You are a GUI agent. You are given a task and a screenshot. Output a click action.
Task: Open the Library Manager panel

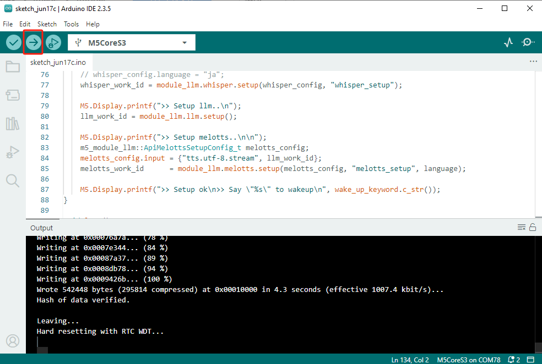[x=13, y=124]
